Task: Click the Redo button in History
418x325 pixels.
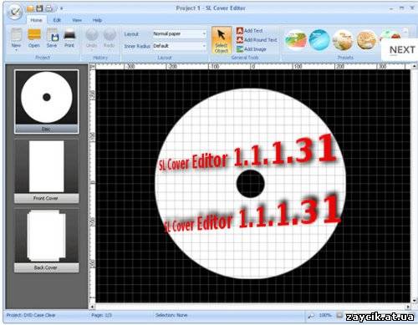Action: click(x=110, y=38)
